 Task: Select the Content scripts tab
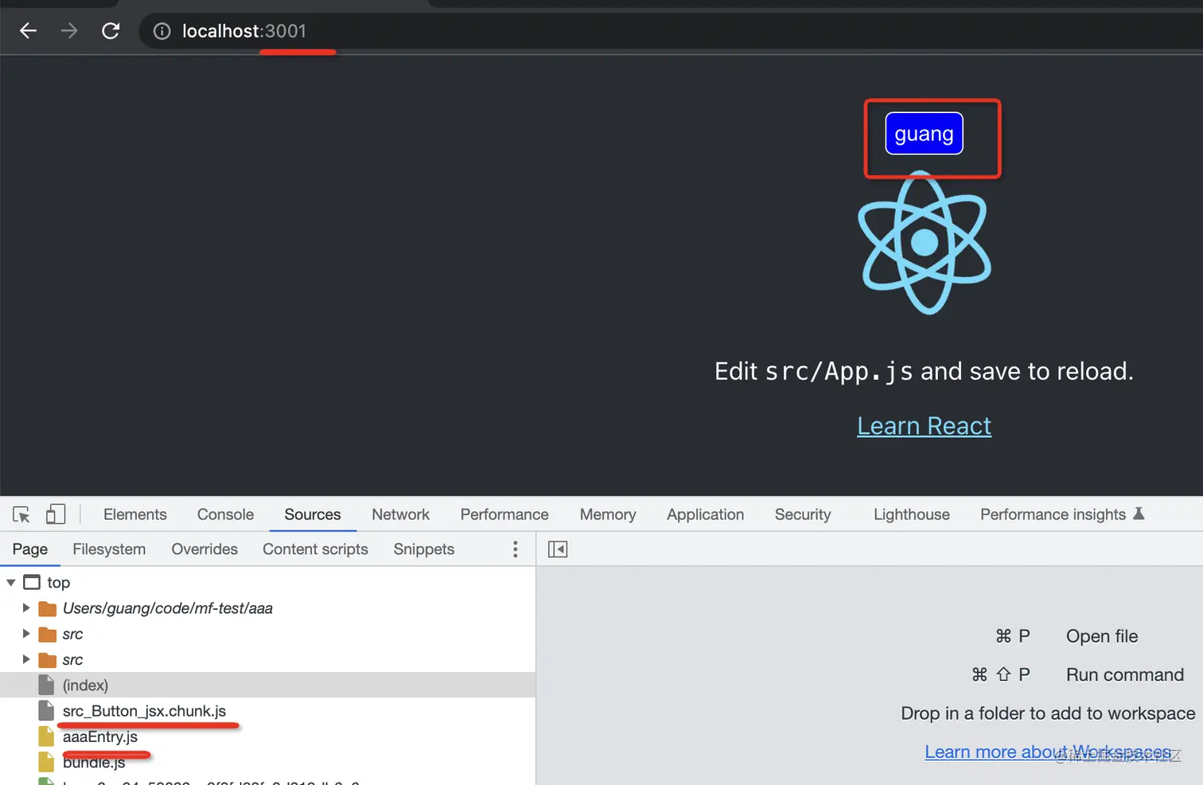315,549
